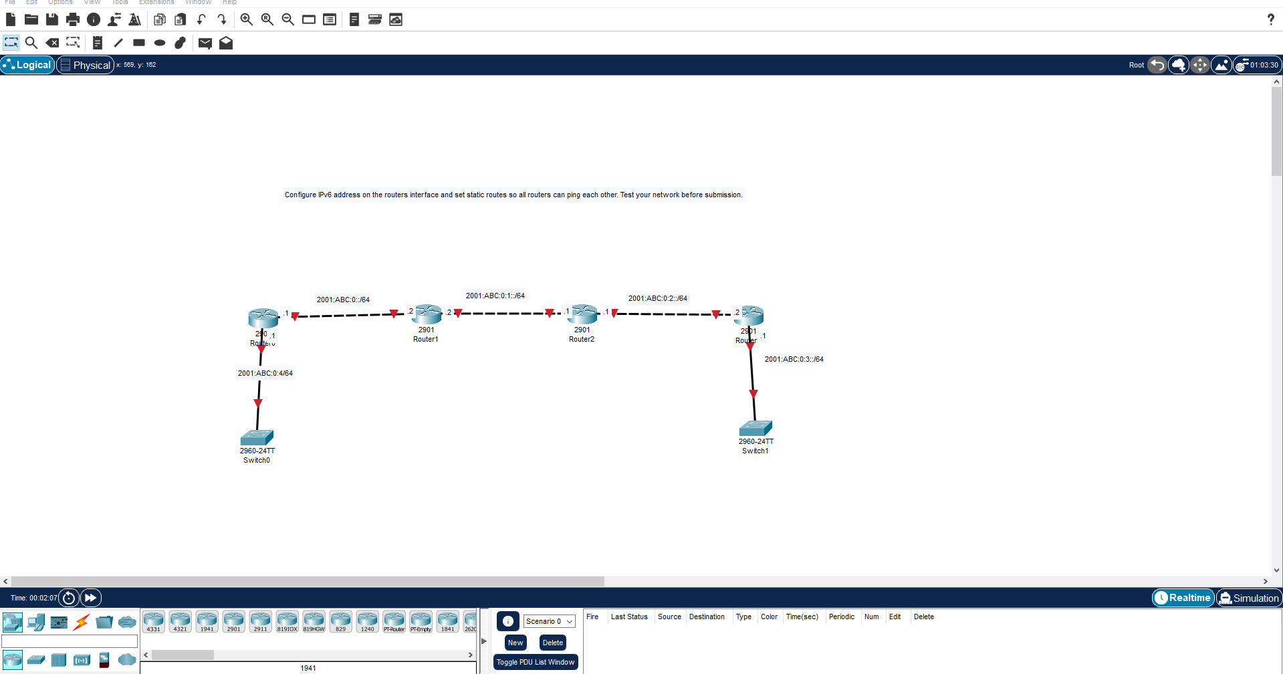
Task: Click the Create New Cluster cloud icon
Action: tap(1179, 65)
